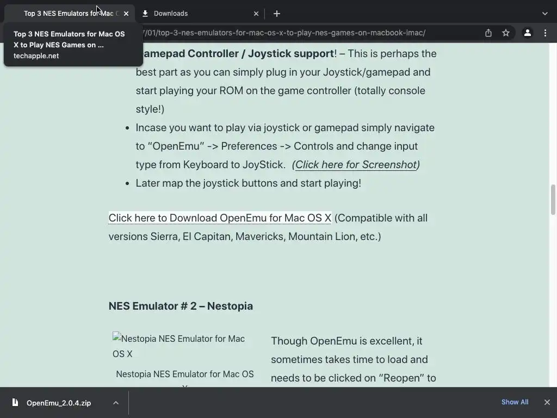Screen dimensions: 557x418
Task: Click the techapple.net tooltip text
Action: 36,56
